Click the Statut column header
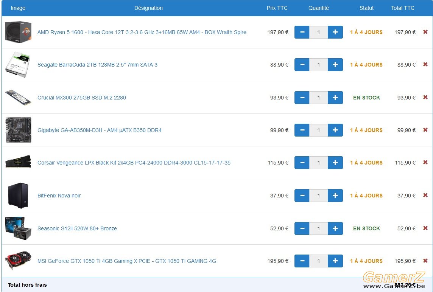 366,8
